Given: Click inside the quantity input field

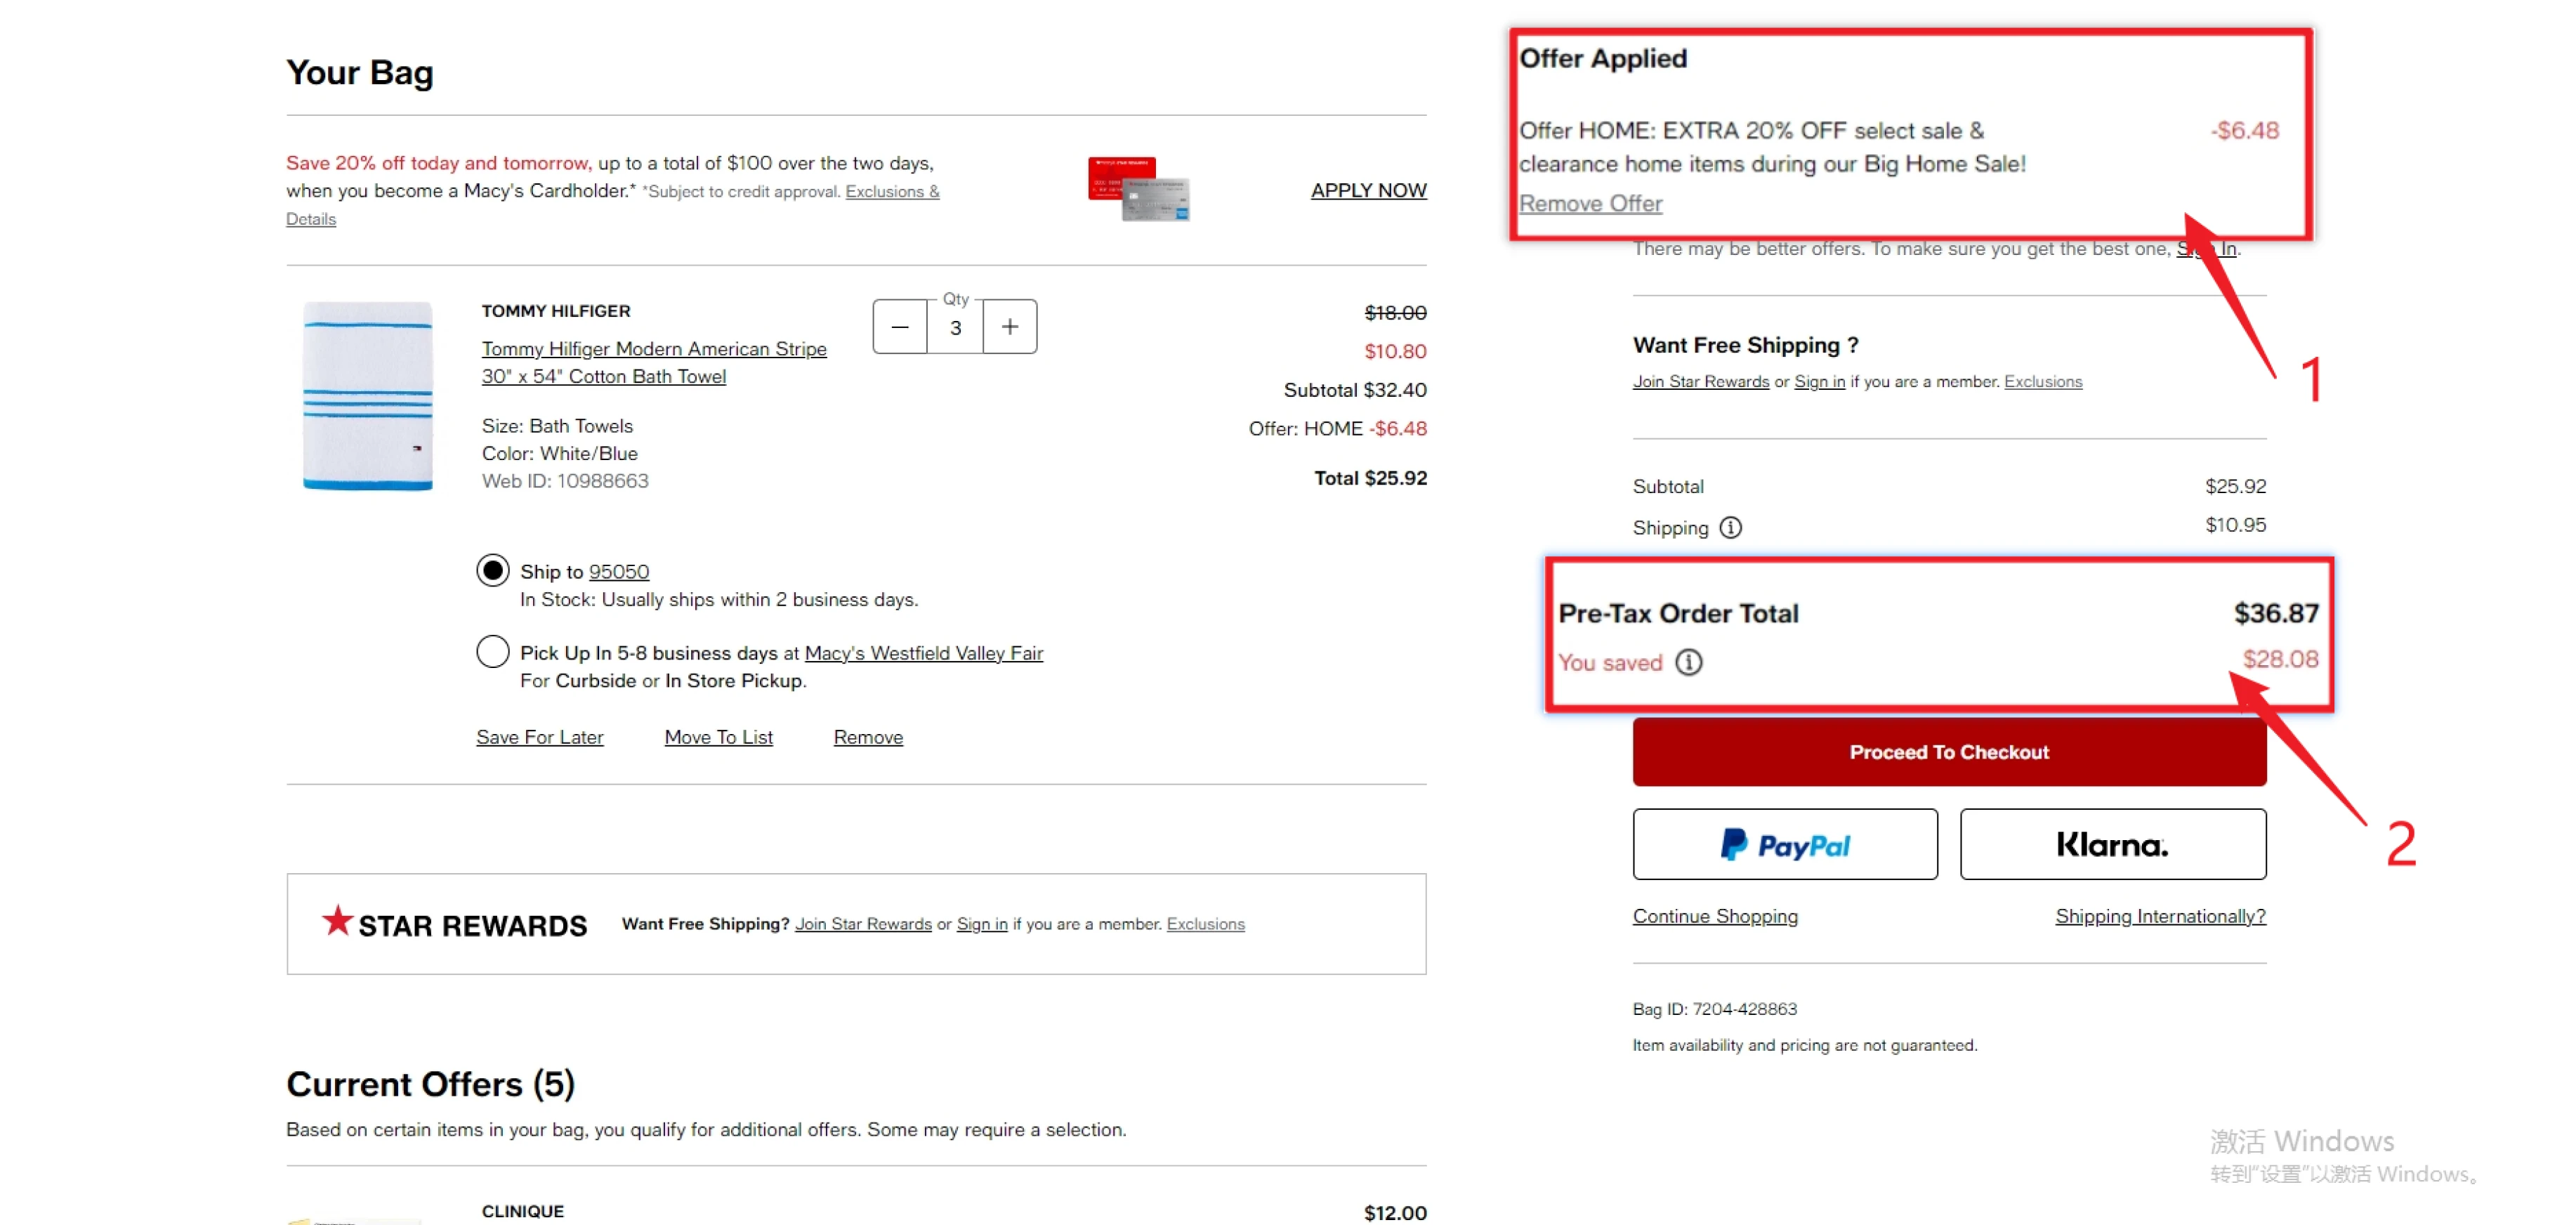Looking at the screenshot, I should (955, 327).
